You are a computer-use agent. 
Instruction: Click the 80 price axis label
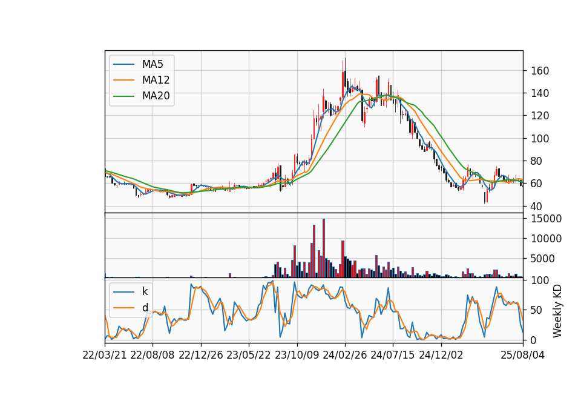click(x=537, y=161)
